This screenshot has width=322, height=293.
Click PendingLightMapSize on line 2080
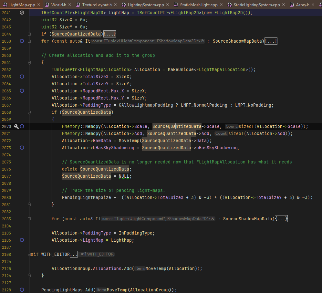pos(87,198)
